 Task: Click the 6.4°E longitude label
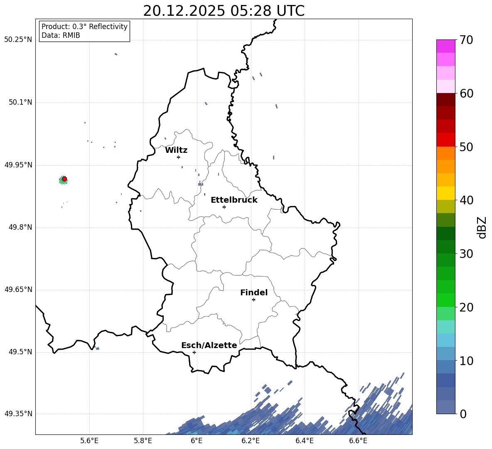tap(304, 441)
